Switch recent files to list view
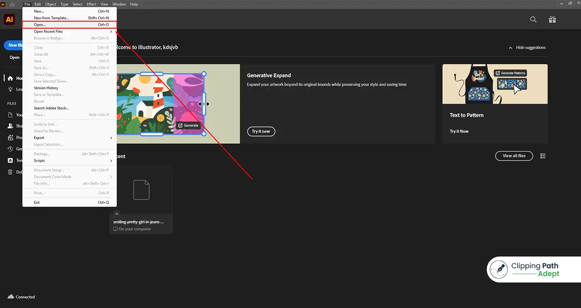The height and width of the screenshot is (308, 581). click(543, 156)
